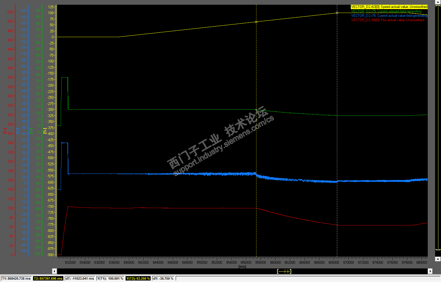Click the T1: 868420.738 ms status field

coord(17,278)
